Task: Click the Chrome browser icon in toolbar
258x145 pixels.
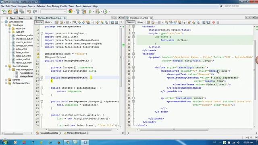Action: pos(71,11)
